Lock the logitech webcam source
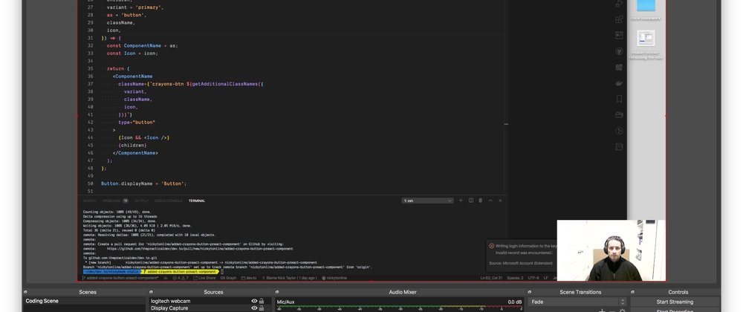Image resolution: width=743 pixels, height=312 pixels. 262,302
